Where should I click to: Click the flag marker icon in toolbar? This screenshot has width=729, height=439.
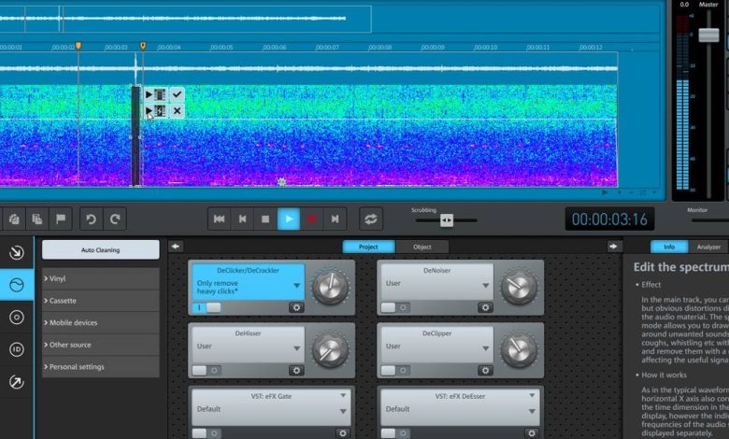[x=61, y=219]
